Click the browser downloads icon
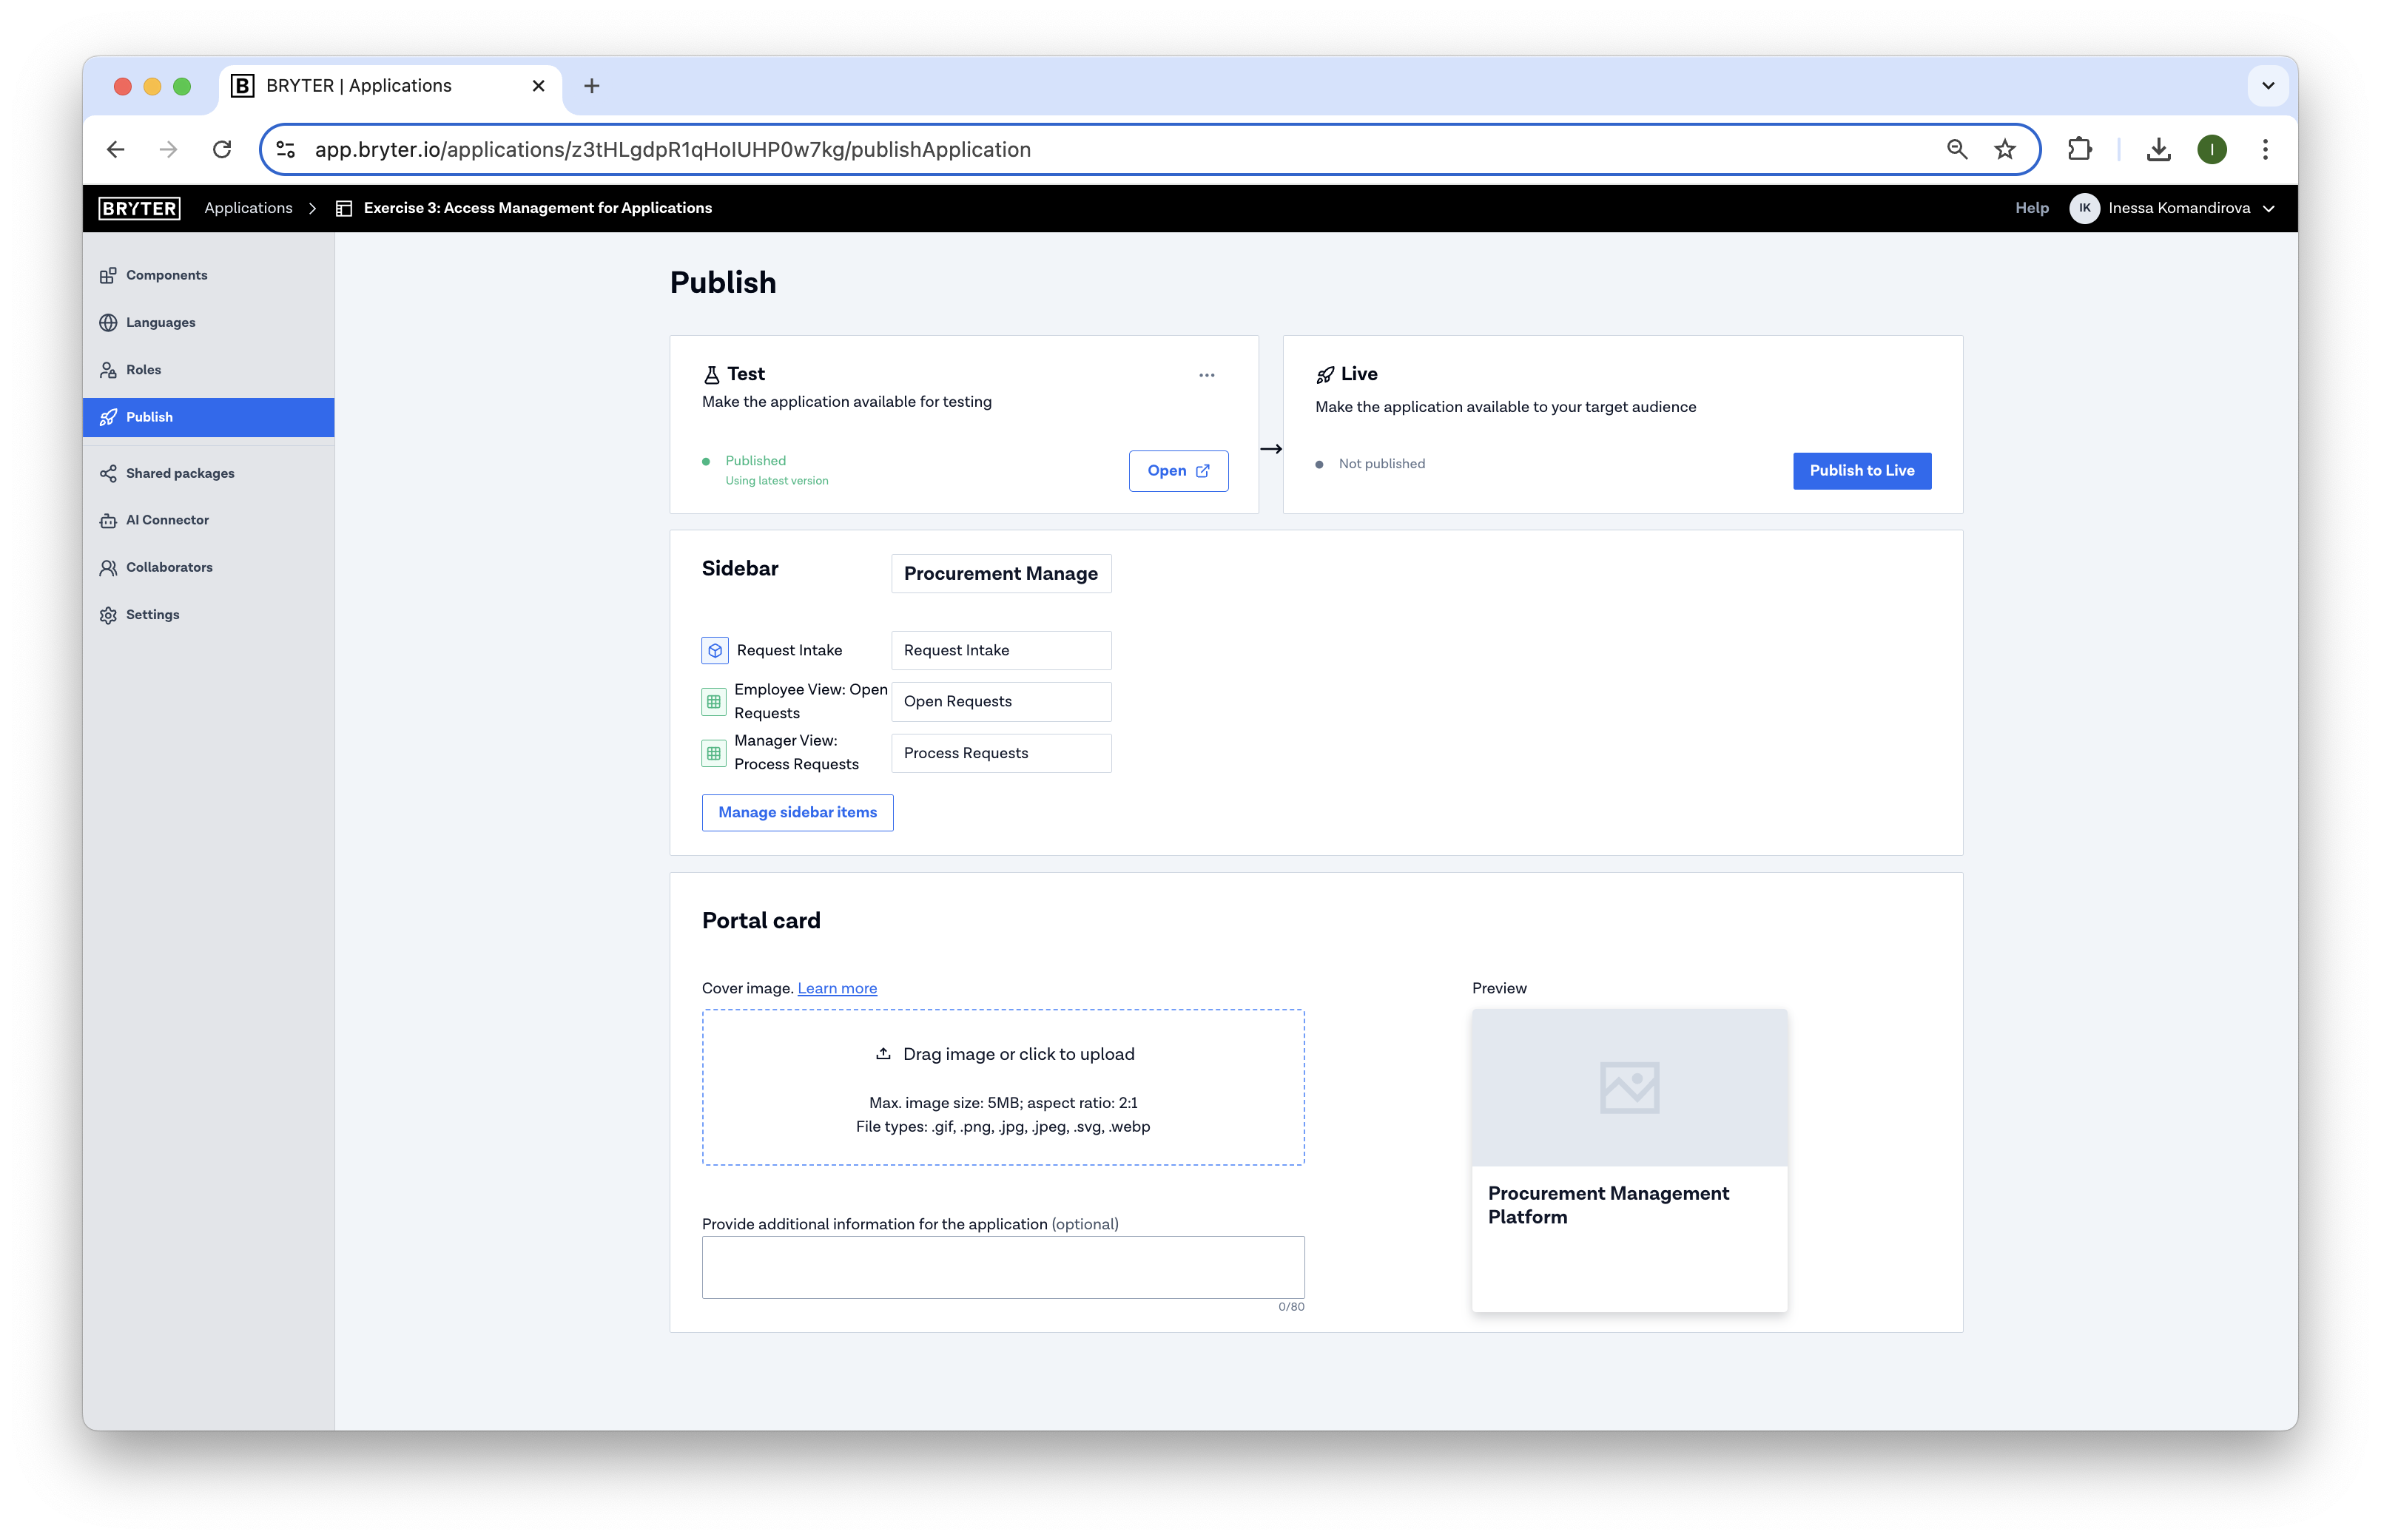 pos(2158,149)
